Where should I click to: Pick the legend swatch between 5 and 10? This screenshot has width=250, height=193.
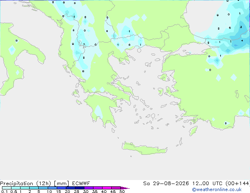(x=43, y=188)
